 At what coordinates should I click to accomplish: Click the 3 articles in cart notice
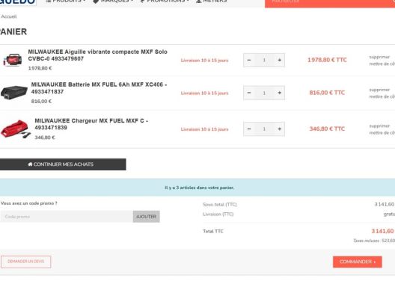pos(200,188)
